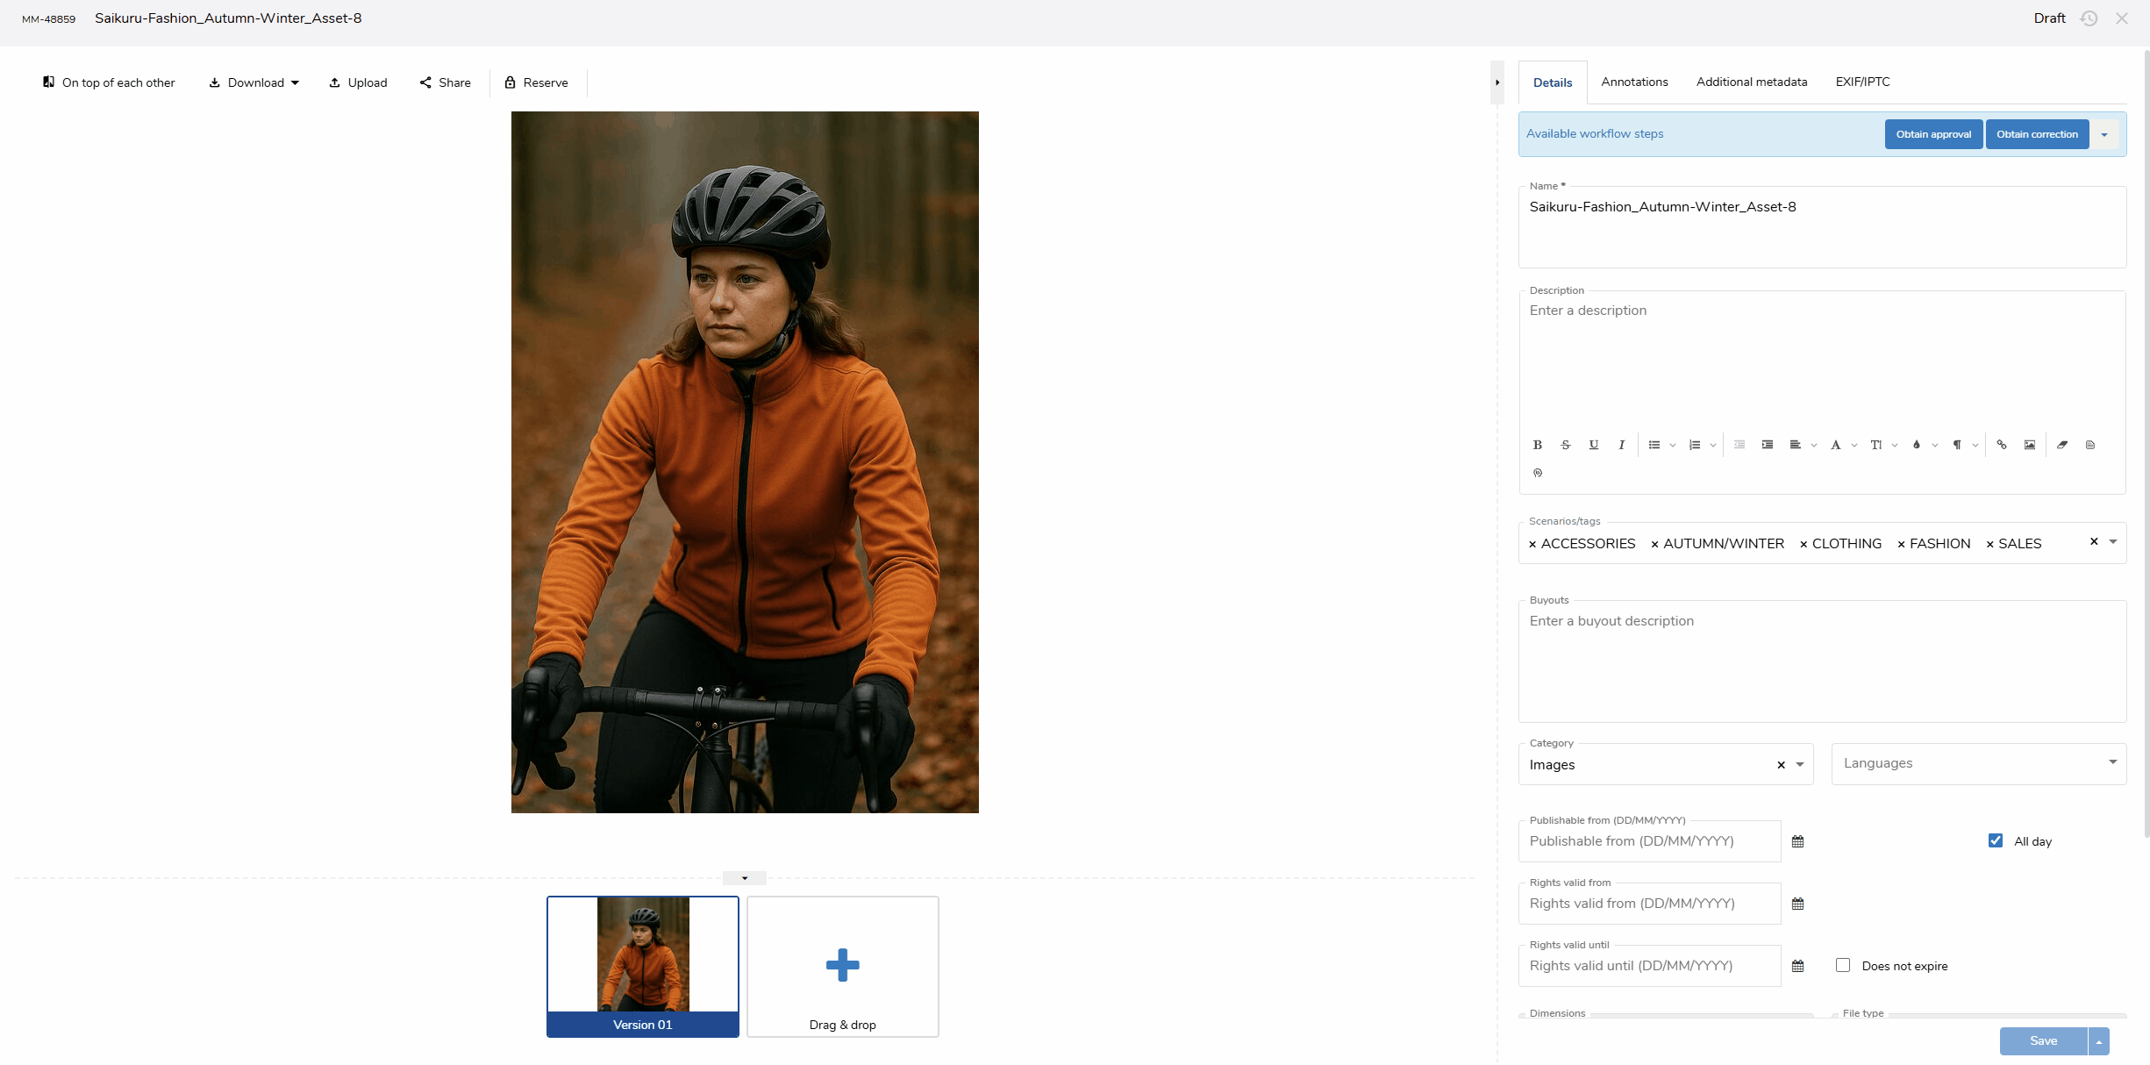The height and width of the screenshot is (1065, 2150).
Task: Uncheck the All day checkbox
Action: pos(1995,840)
